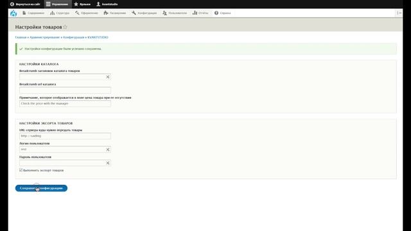Focus the Breadcrumb url каталога input

coord(65,90)
